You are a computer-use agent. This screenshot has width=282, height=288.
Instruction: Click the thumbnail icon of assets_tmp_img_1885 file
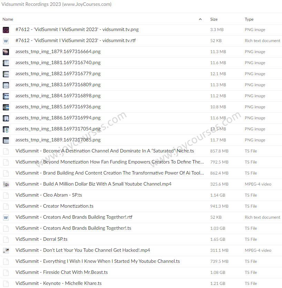pyautogui.click(x=6, y=107)
